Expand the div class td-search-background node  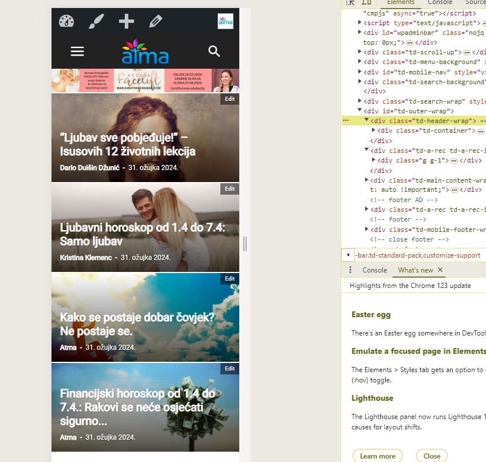click(359, 81)
